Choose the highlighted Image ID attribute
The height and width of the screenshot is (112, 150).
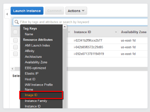tap(41, 95)
